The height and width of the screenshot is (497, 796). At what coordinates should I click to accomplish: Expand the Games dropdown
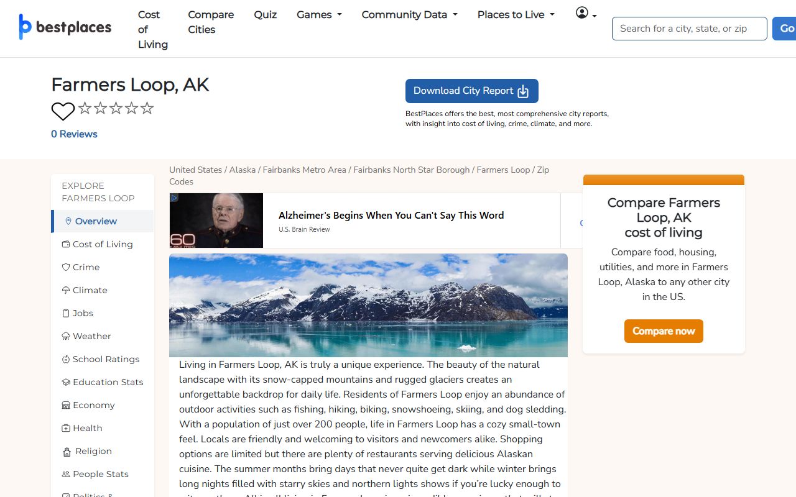point(319,15)
